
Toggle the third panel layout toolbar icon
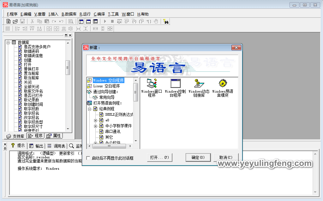tap(95, 21)
